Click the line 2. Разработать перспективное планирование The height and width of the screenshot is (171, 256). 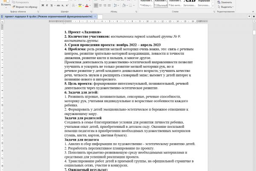(x=109, y=148)
